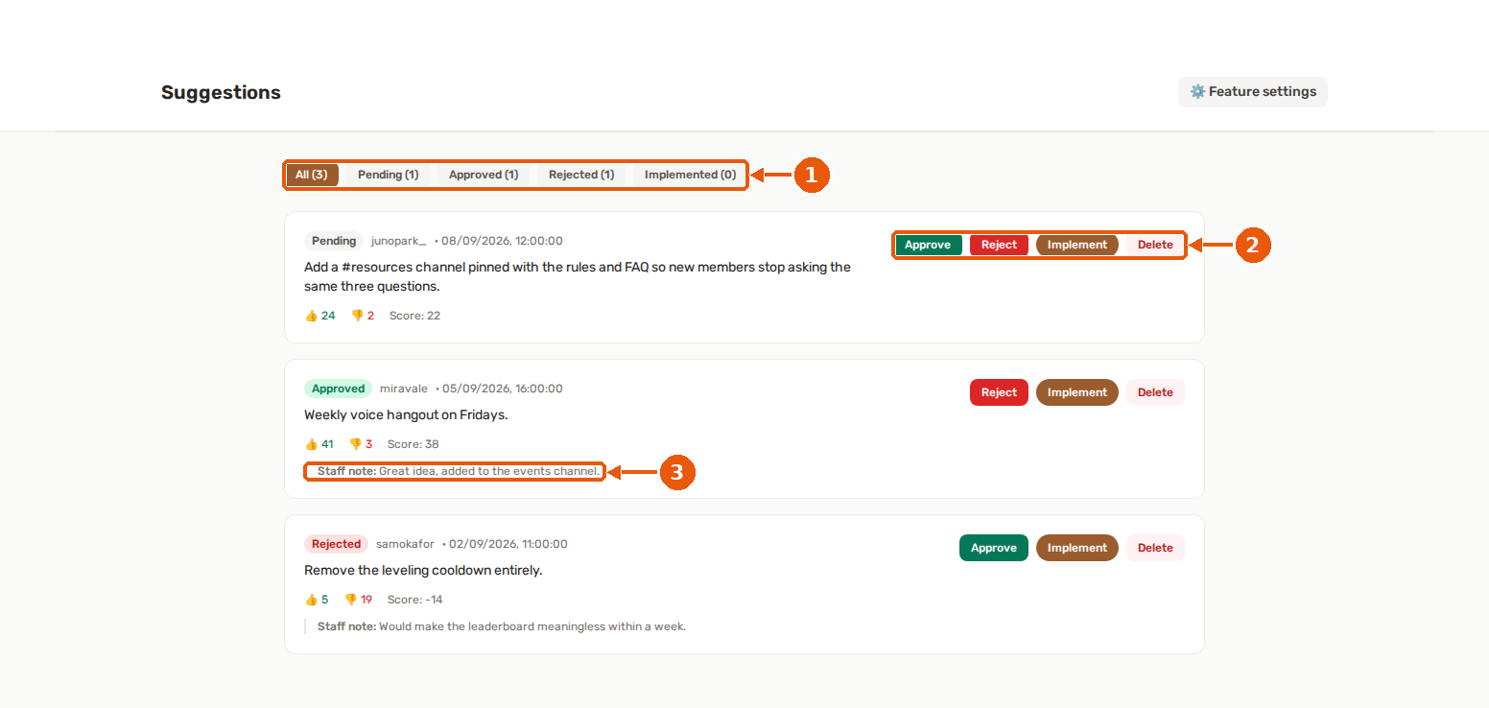Image resolution: width=1489 pixels, height=708 pixels.
Task: Mark the #resources channel suggestion implemented
Action: tap(1077, 245)
